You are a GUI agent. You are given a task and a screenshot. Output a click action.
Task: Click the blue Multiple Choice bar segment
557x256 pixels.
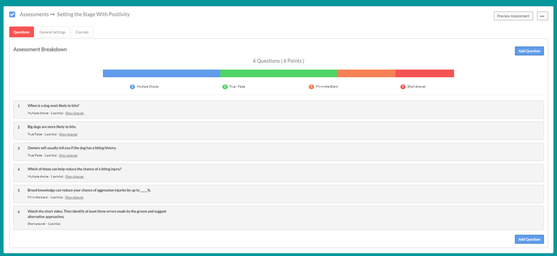[162, 74]
